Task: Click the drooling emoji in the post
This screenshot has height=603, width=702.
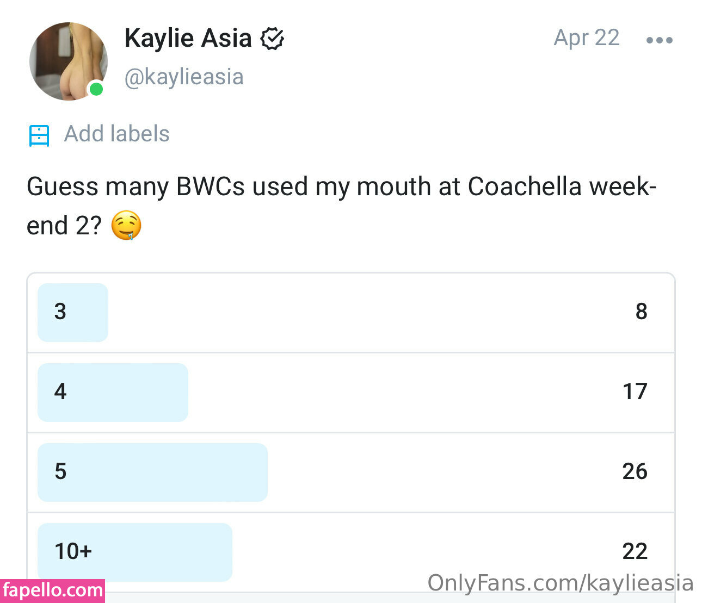Action: pos(126,226)
